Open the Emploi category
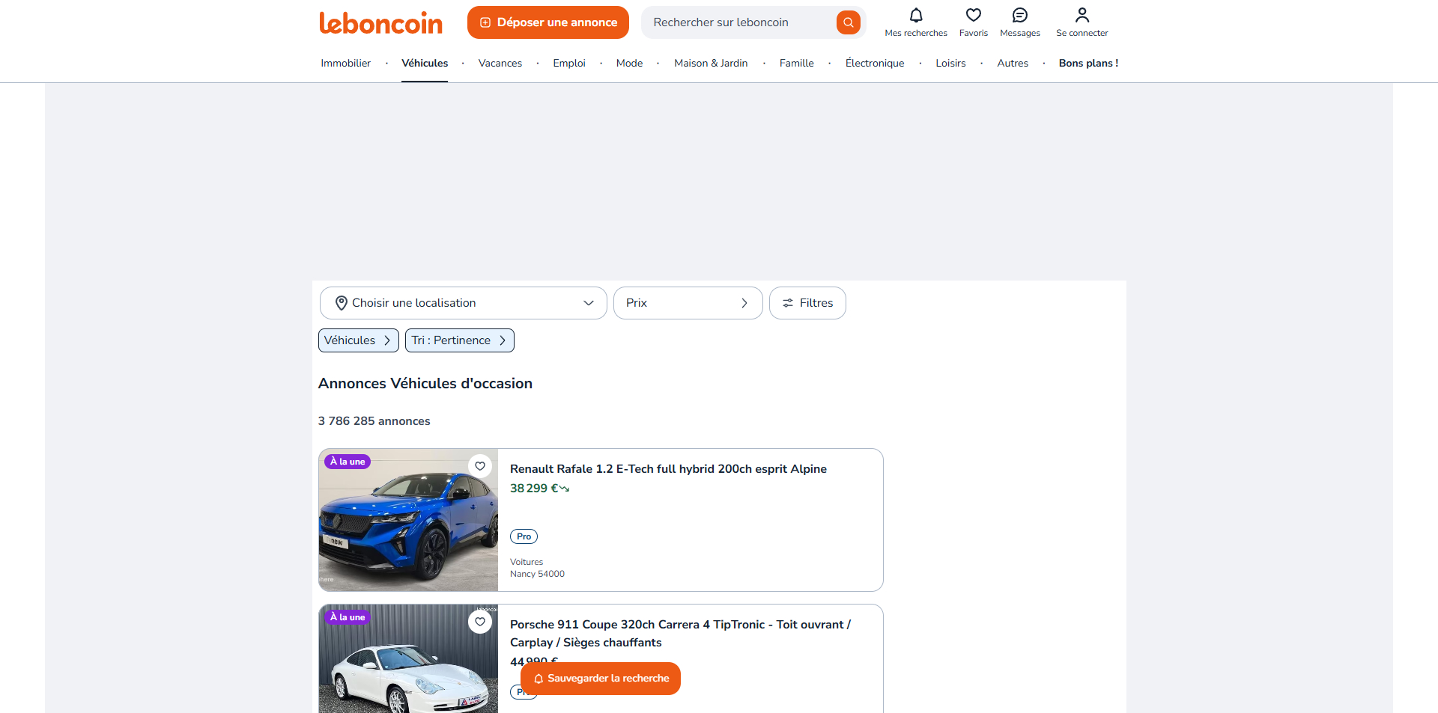 coord(569,63)
